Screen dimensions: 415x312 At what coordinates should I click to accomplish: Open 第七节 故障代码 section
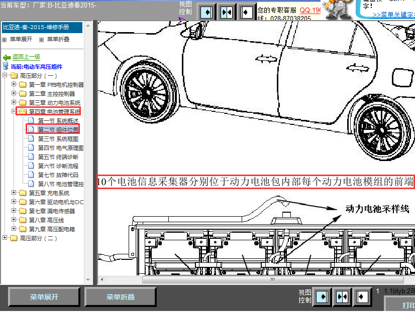[58, 175]
